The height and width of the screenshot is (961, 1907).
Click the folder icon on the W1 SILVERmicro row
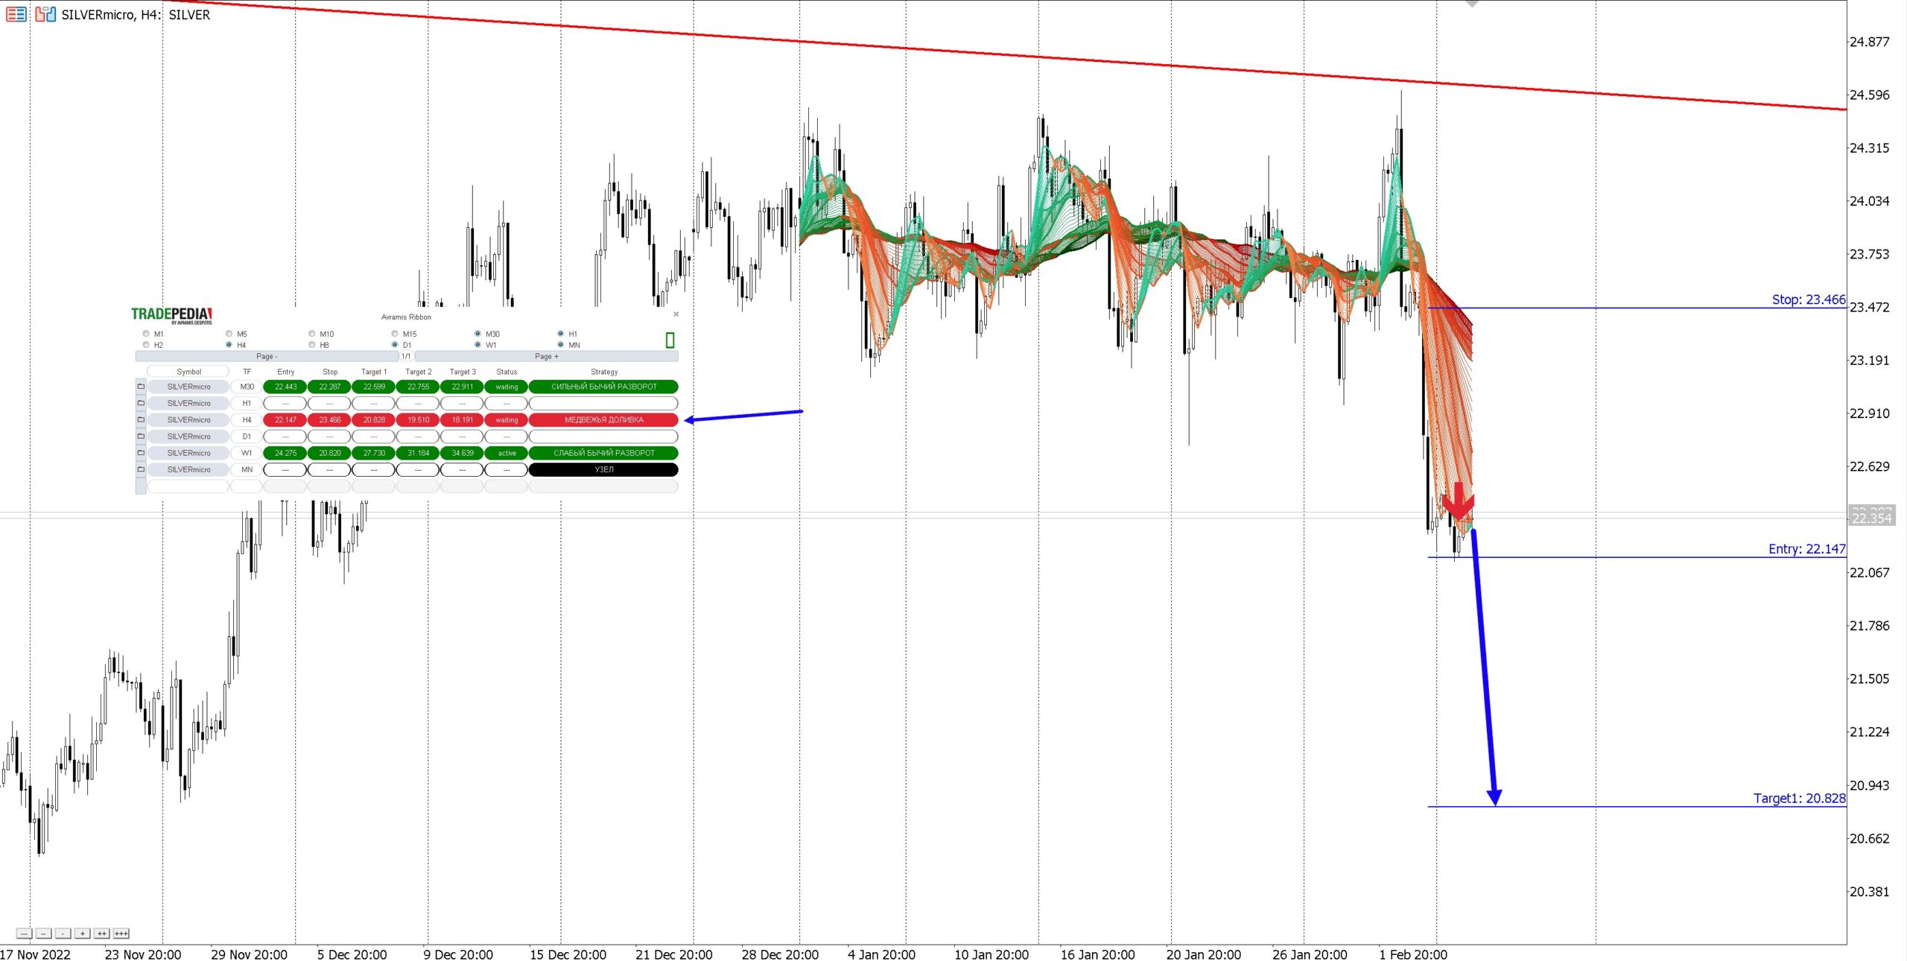click(x=141, y=453)
